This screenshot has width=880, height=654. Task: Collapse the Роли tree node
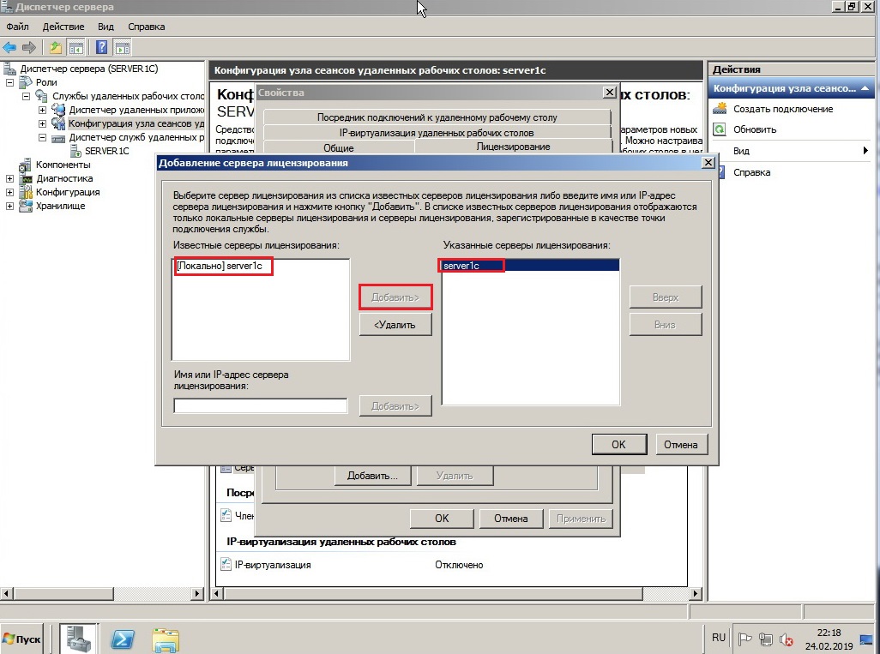click(10, 82)
